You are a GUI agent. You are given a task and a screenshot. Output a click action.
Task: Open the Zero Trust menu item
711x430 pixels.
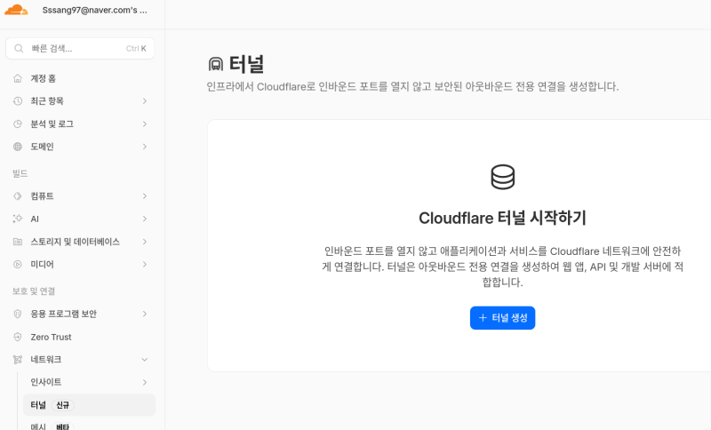pyautogui.click(x=51, y=337)
